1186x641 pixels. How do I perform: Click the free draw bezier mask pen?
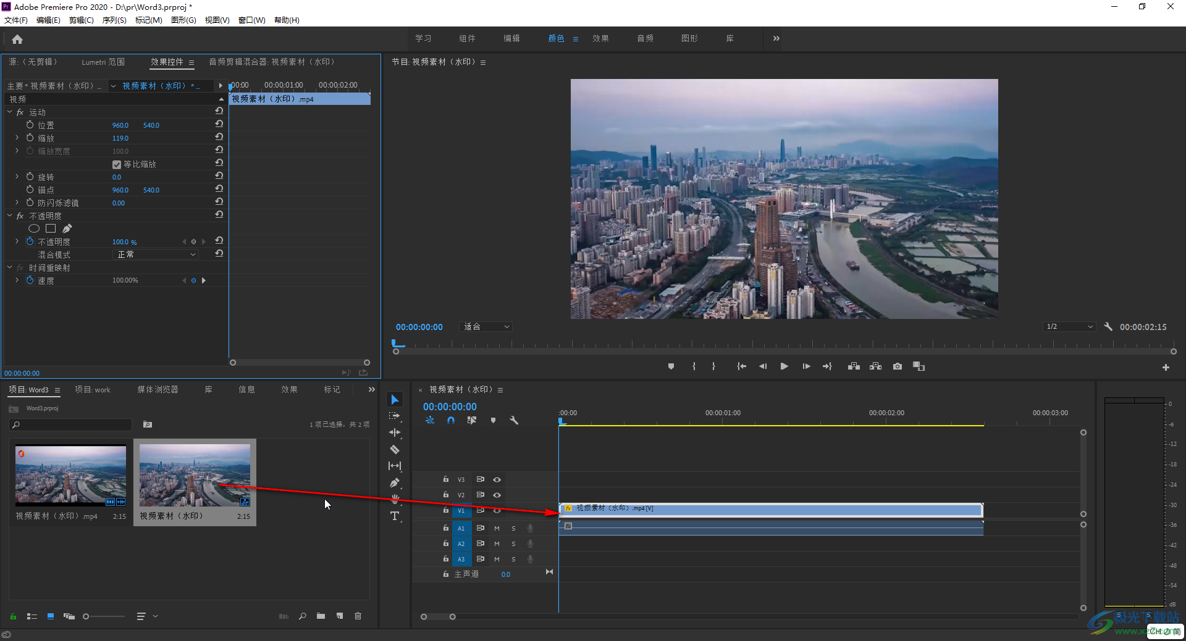tap(67, 229)
